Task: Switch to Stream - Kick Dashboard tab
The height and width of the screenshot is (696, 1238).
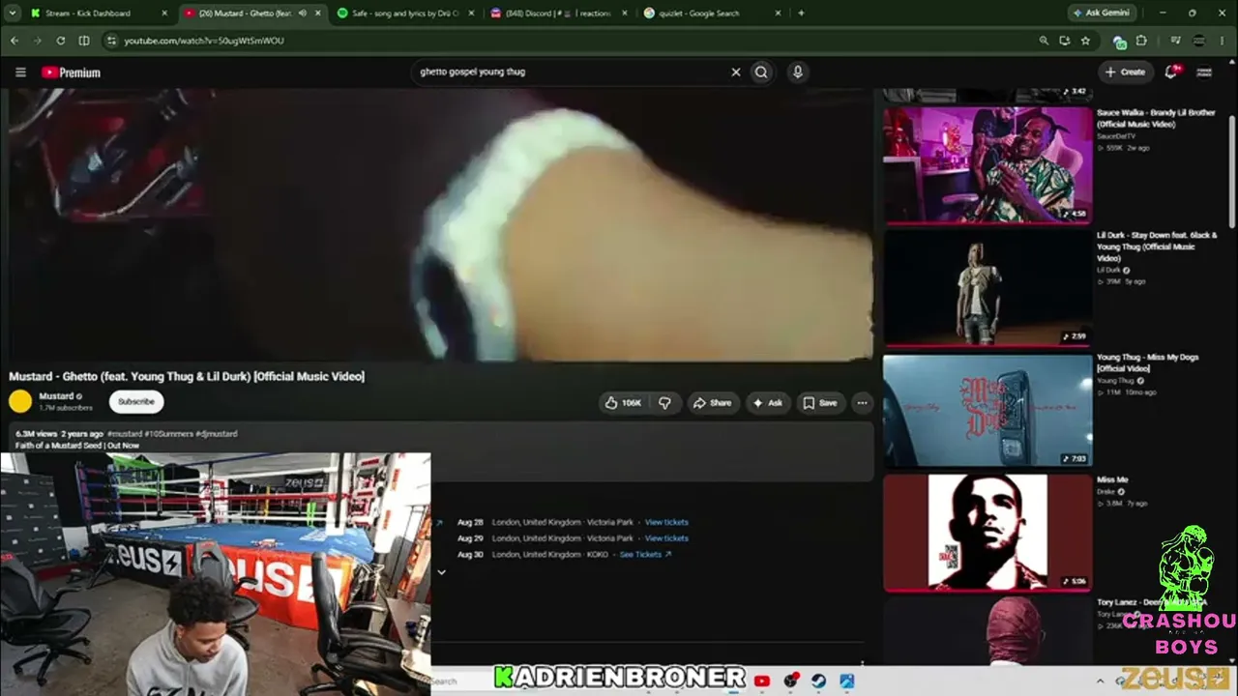Action: [100, 14]
